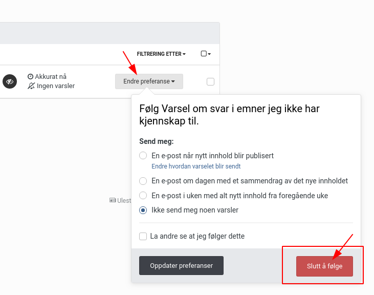This screenshot has width=374, height=295.
Task: Click the Akkurat nå timestamp text
Action: pyautogui.click(x=51, y=77)
